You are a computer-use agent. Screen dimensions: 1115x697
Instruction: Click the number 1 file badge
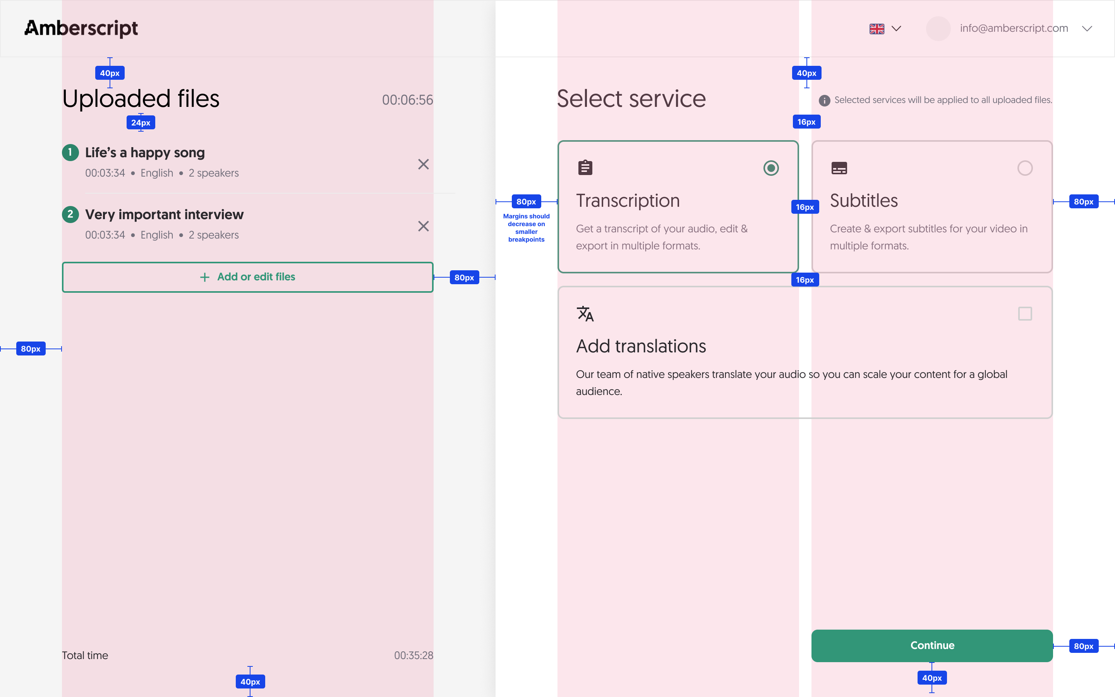click(x=70, y=152)
